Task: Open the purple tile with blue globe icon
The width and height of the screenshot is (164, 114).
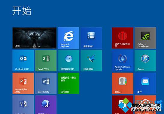Action: point(46,105)
